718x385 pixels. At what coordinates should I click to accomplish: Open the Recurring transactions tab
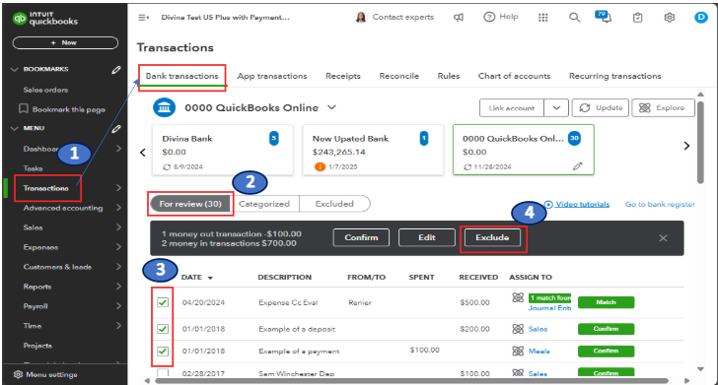coord(615,76)
